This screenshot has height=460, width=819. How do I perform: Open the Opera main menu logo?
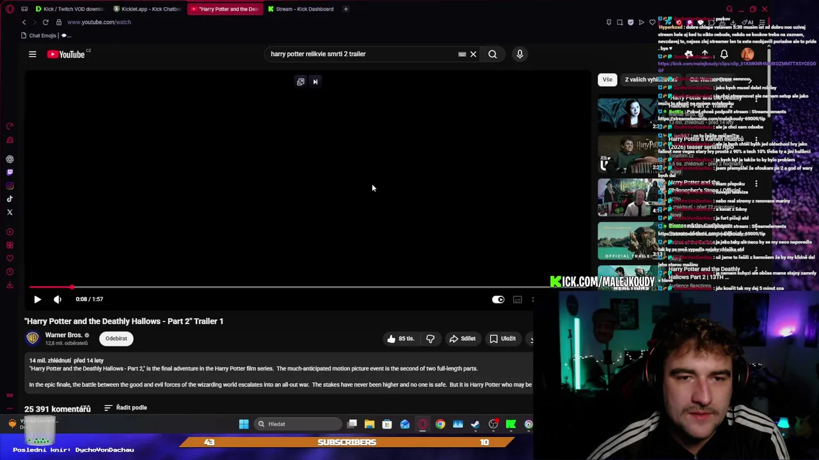10,9
